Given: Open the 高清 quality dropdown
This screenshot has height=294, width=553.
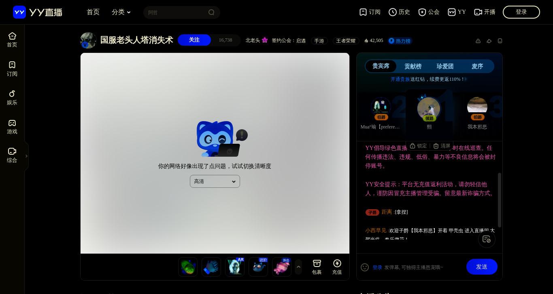Looking at the screenshot, I should point(215,181).
